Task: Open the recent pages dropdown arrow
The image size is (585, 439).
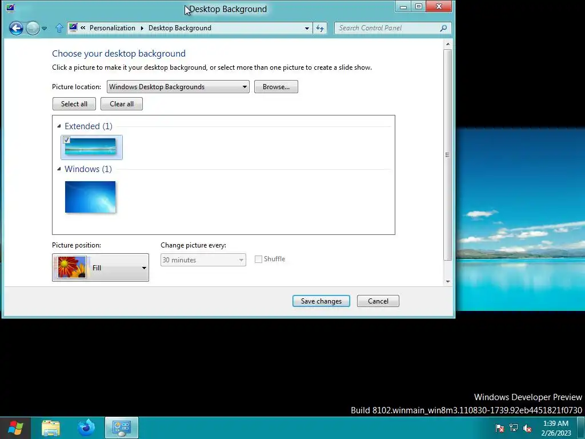Action: [x=45, y=29]
